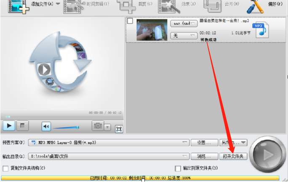
Task: Click the 设置... button
Action: tap(204, 142)
